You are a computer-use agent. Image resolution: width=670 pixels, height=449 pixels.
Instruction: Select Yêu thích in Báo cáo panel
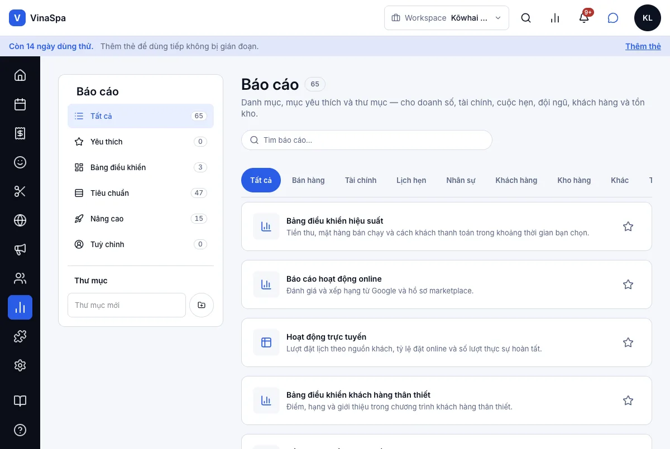point(141,142)
